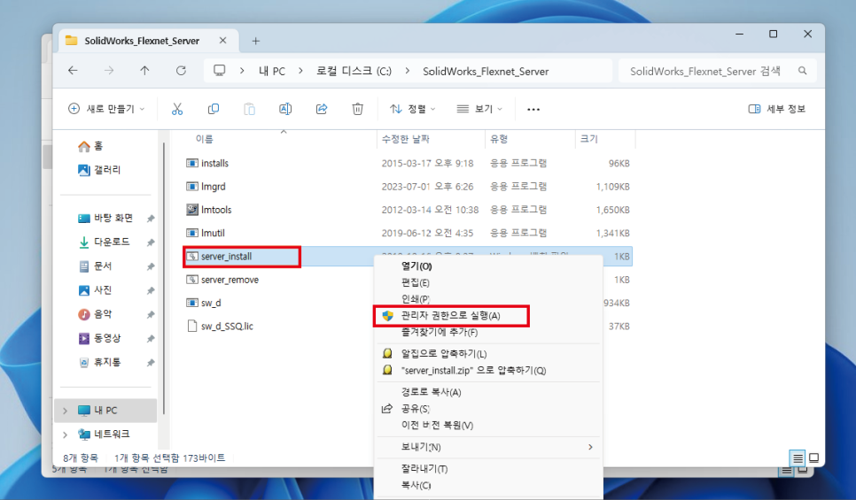
Task: Click the PC monitor icon in address bar
Action: [220, 70]
